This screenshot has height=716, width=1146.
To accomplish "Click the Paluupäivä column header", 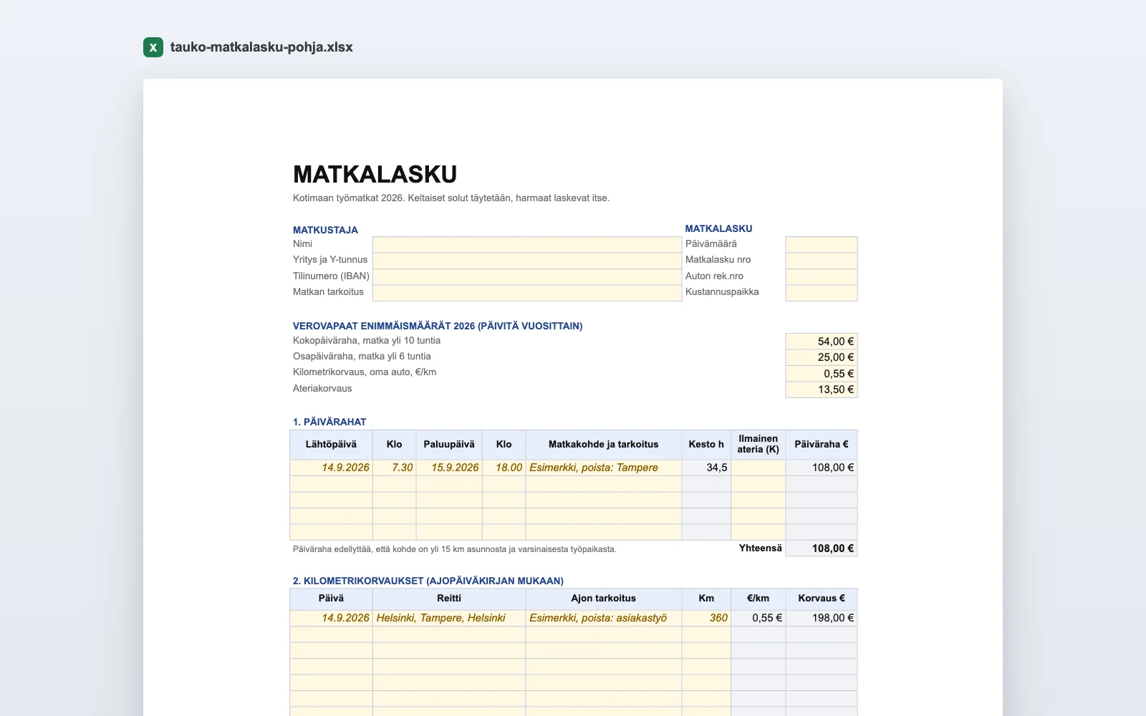I will [x=449, y=445].
